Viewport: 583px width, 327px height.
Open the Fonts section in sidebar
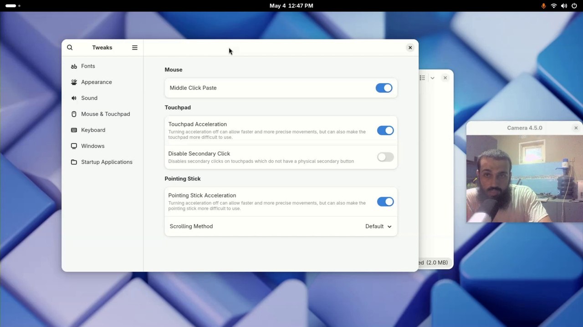coord(102,66)
